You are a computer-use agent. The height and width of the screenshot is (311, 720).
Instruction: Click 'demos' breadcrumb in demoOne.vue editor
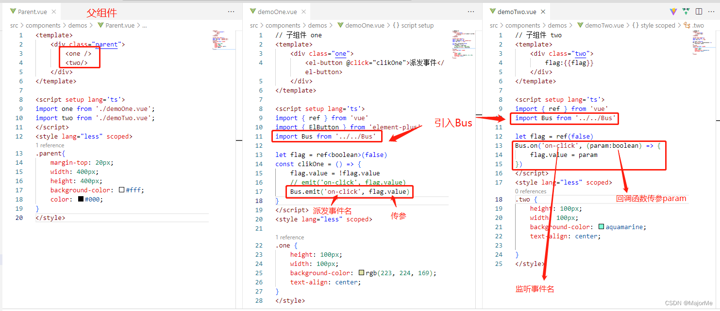pyautogui.click(x=318, y=25)
